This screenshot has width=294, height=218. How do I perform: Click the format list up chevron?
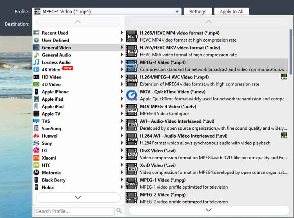pyautogui.click(x=209, y=22)
